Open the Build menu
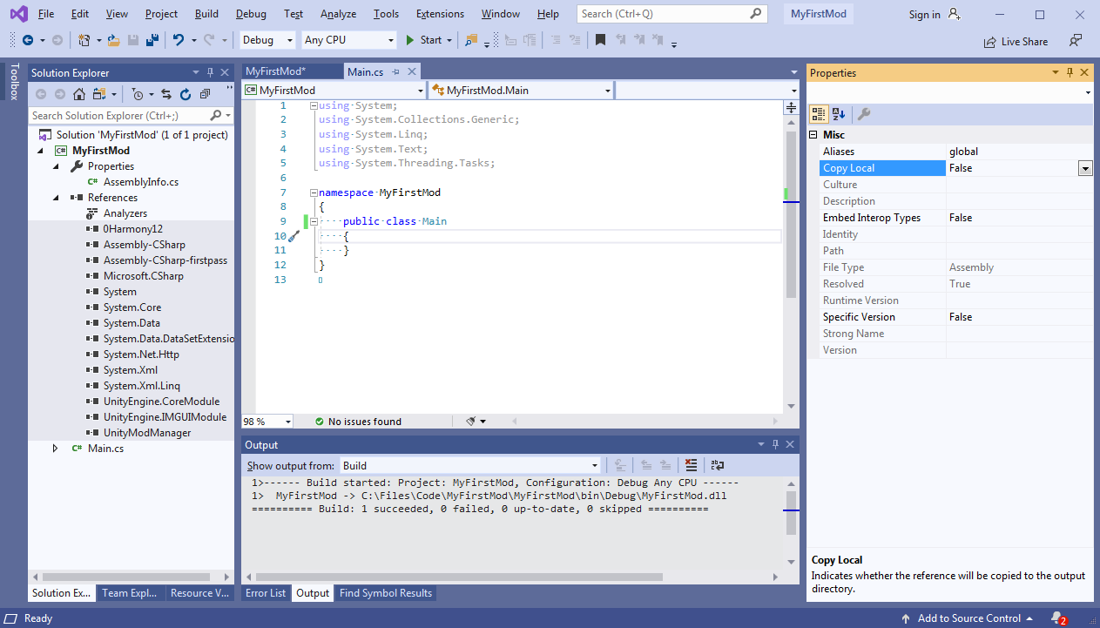Viewport: 1100px width, 628px height. (x=206, y=14)
